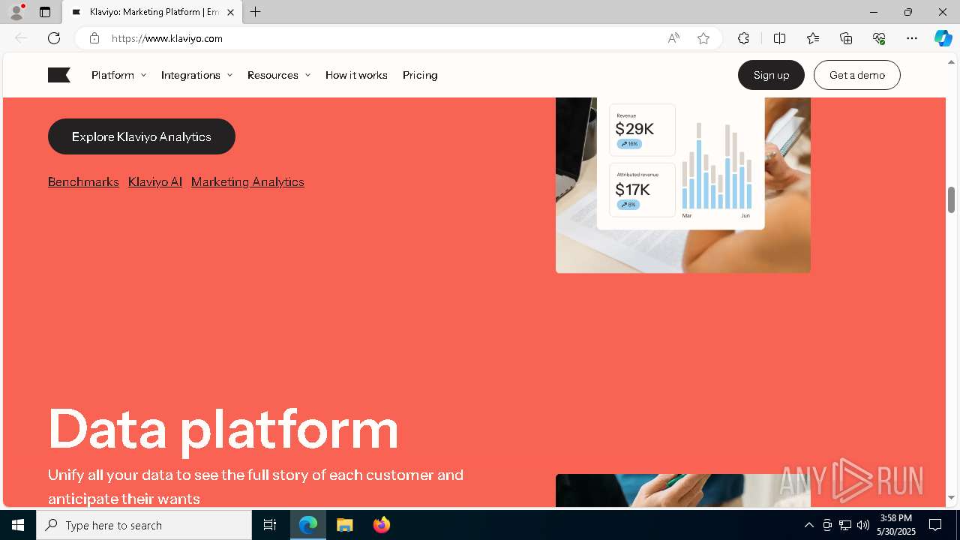Follow the Klaviyo AI link
The width and height of the screenshot is (960, 540).
[x=155, y=181]
